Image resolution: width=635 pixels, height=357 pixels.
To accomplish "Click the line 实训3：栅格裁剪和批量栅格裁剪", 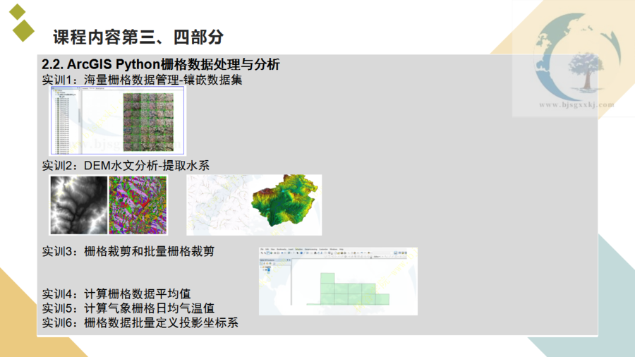I will pos(128,251).
